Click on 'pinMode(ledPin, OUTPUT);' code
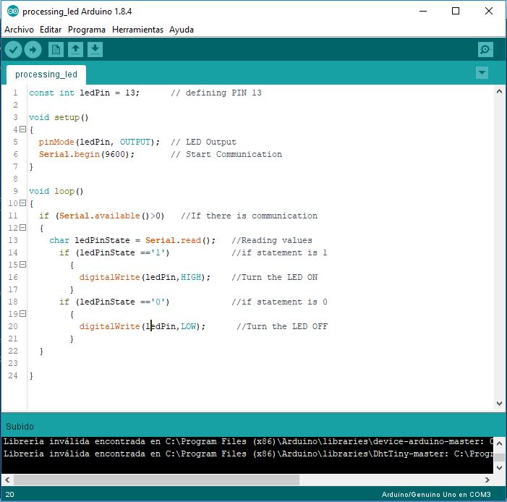This screenshot has width=507, height=502. click(99, 142)
